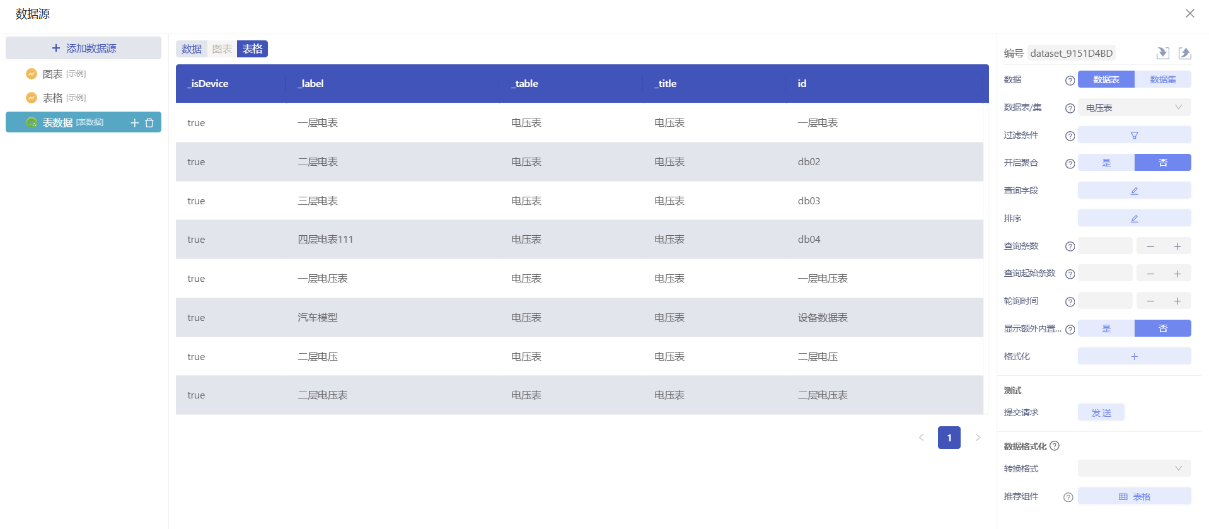Select 数据表 data mode
The width and height of the screenshot is (1209, 529).
1106,79
